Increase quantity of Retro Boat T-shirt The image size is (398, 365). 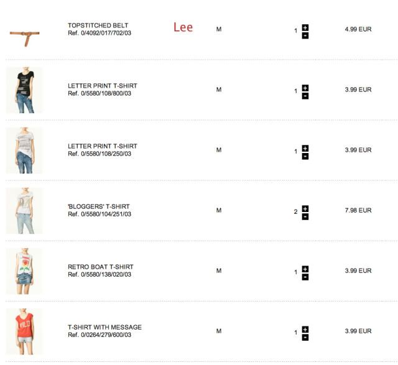pos(305,269)
